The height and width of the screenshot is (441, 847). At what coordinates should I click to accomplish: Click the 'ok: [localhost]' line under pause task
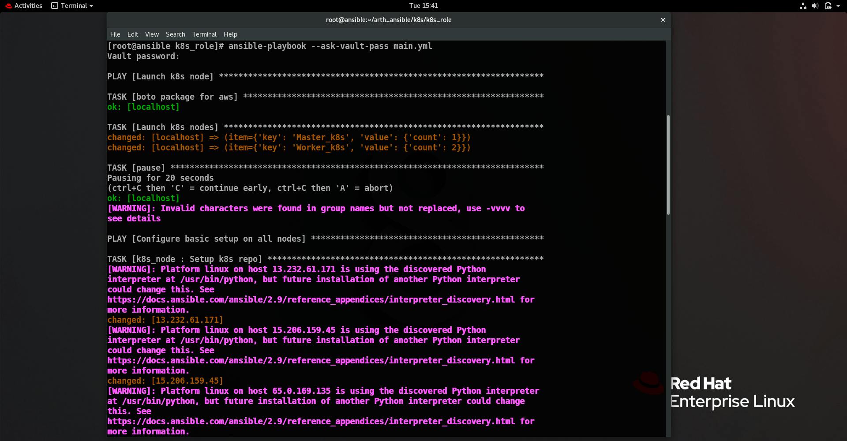point(143,198)
